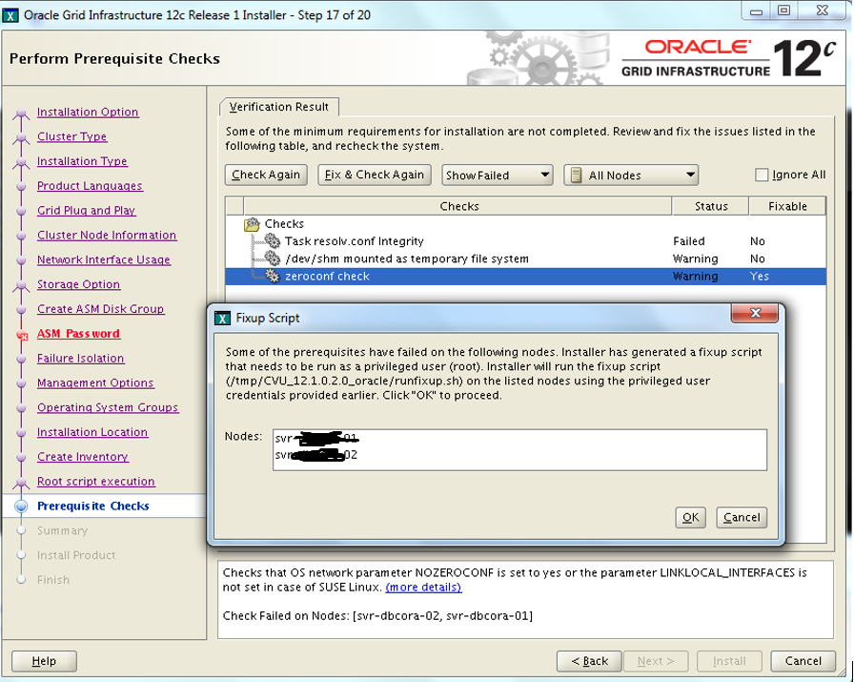Click the Help button
The width and height of the screenshot is (854, 682).
coord(44,661)
